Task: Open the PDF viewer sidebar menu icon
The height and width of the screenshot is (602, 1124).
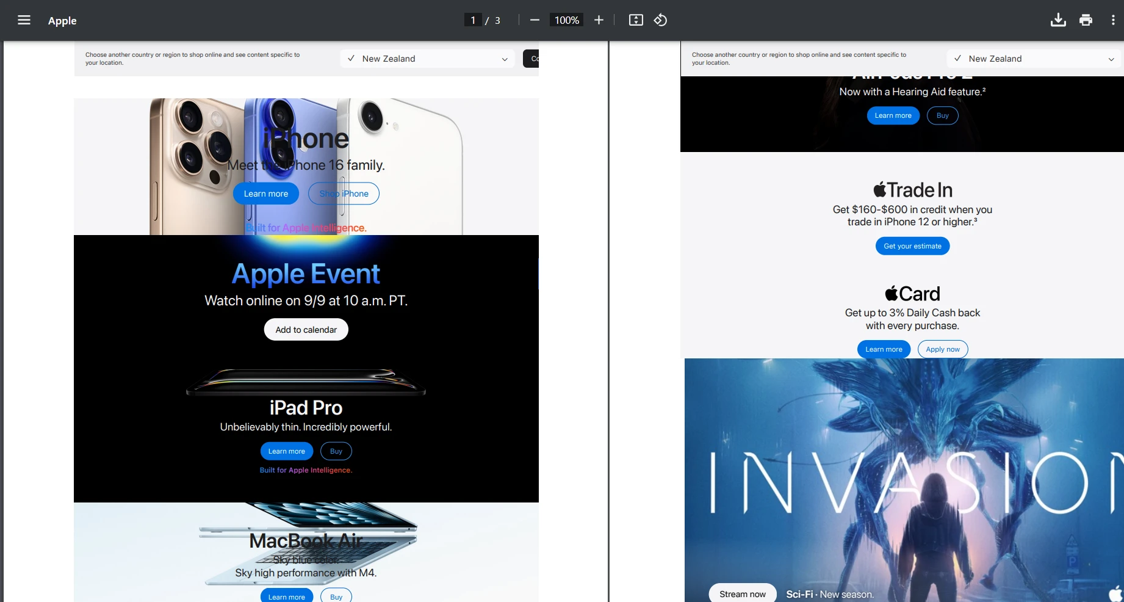Action: (x=24, y=20)
